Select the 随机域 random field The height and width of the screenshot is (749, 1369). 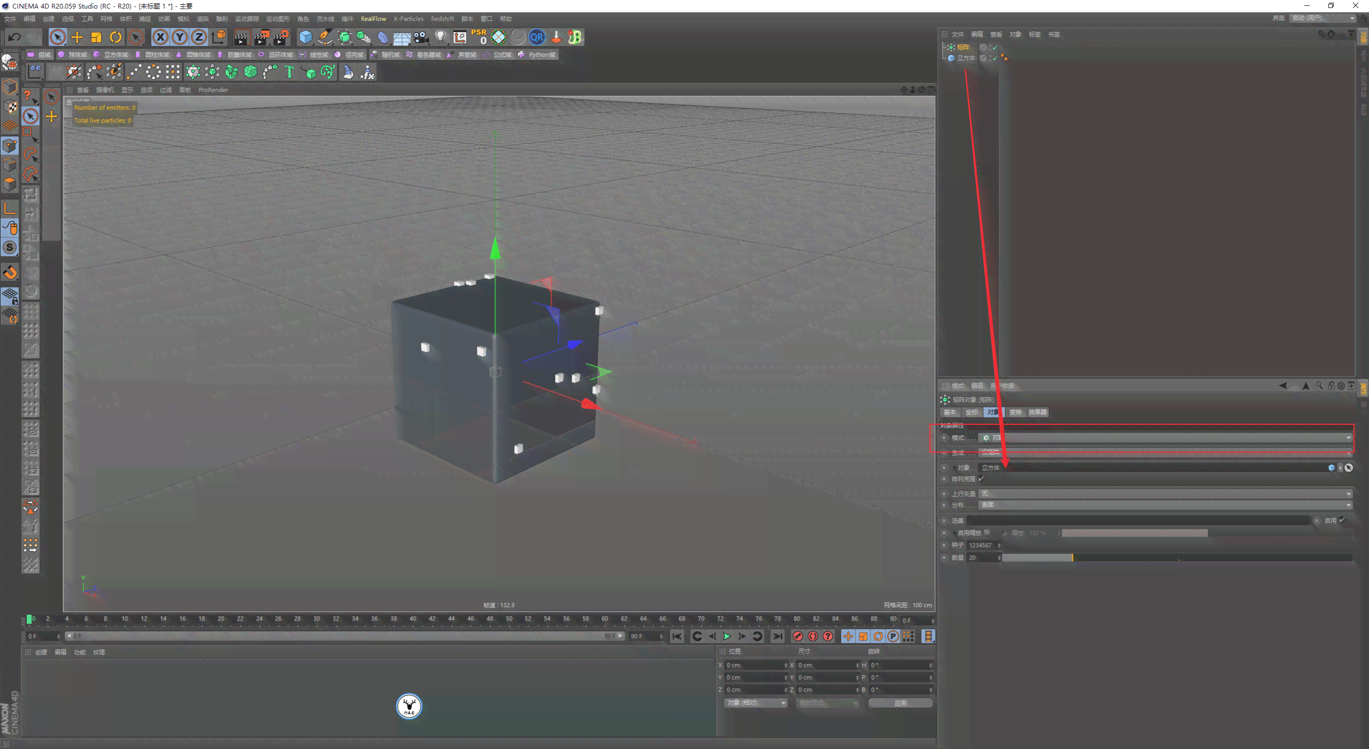point(386,55)
